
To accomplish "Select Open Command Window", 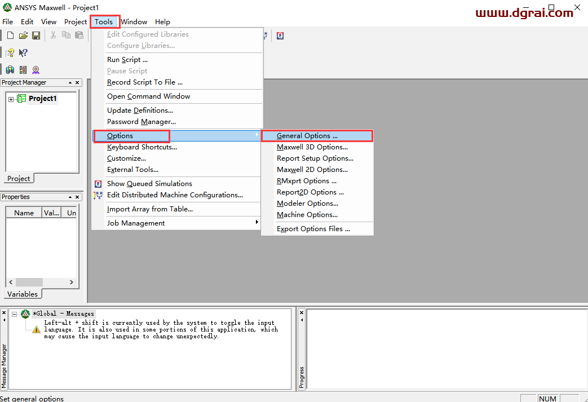I will [x=177, y=96].
